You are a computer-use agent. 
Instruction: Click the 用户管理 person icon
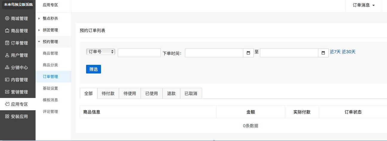[7, 55]
